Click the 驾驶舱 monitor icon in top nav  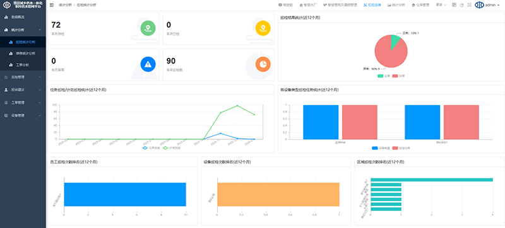point(280,5)
